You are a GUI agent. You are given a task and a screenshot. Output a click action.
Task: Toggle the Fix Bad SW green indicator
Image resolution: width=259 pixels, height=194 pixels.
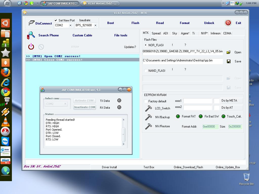click(201, 116)
